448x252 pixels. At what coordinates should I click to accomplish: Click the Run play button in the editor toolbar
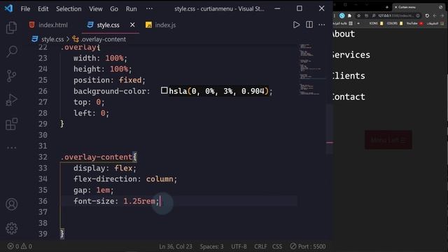[x=296, y=25]
